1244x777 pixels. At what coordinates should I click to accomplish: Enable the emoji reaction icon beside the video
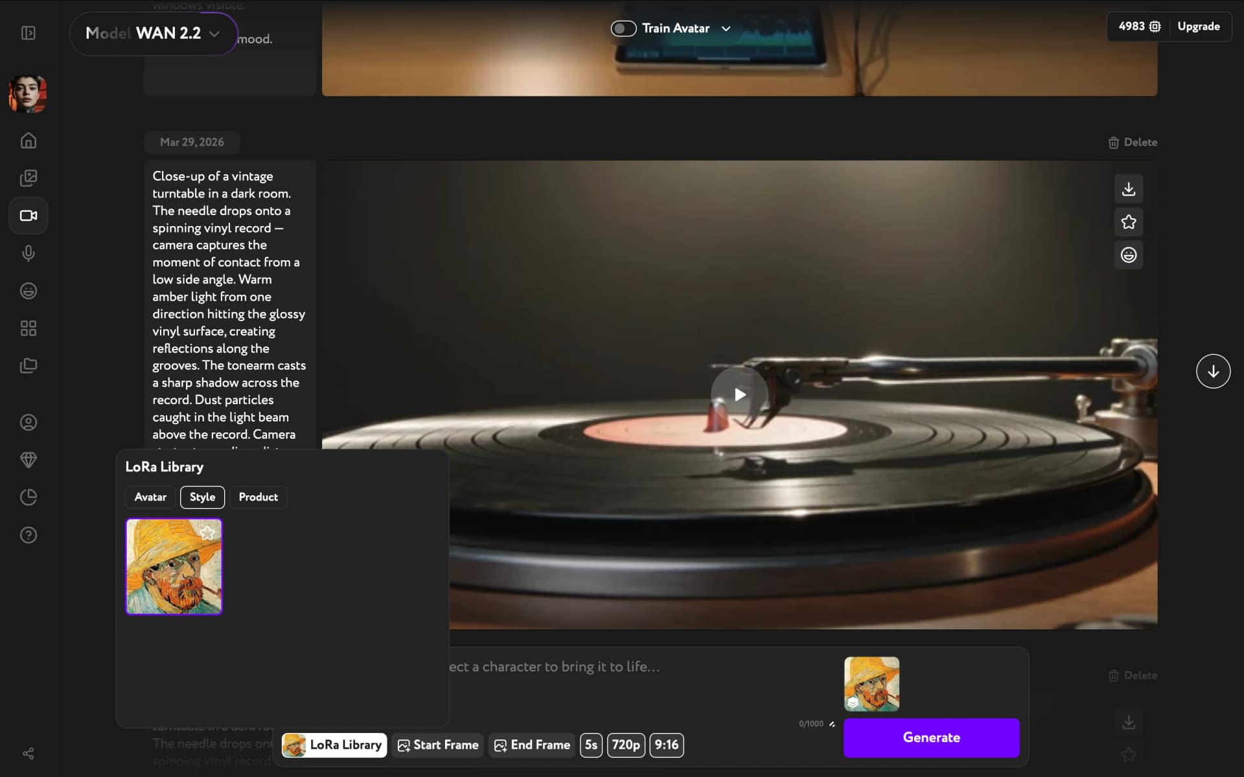[x=1128, y=254]
